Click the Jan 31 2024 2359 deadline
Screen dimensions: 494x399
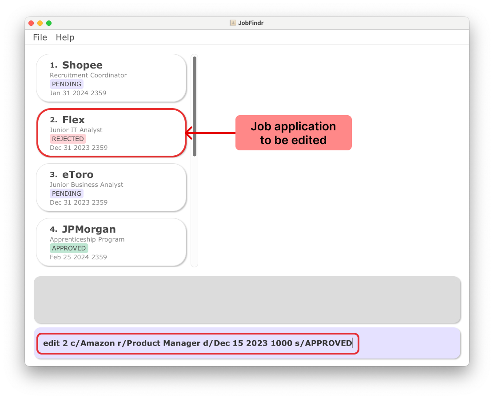(78, 93)
